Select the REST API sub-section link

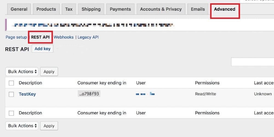40,37
